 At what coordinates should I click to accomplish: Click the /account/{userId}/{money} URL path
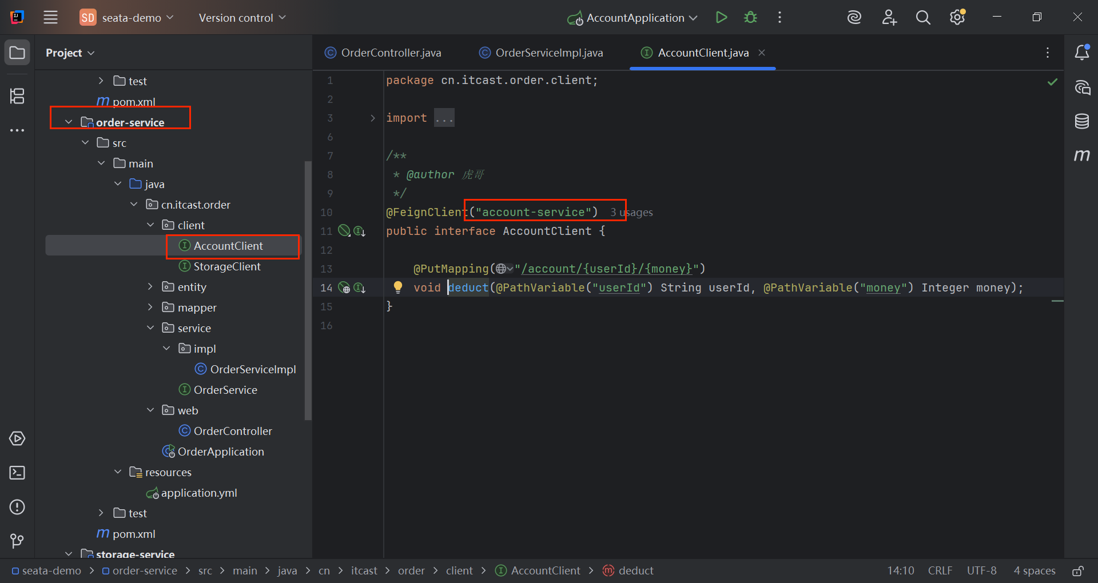[x=607, y=269]
